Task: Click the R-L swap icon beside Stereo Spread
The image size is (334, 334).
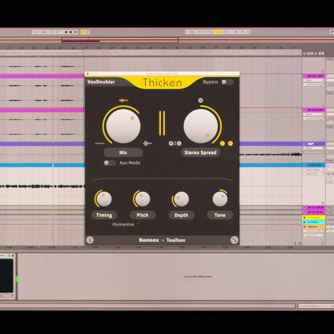Action: [175, 143]
